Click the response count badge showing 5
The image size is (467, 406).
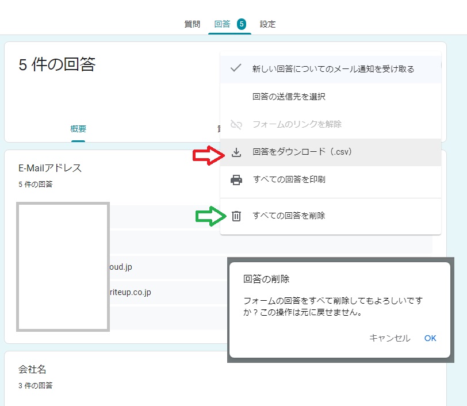241,24
